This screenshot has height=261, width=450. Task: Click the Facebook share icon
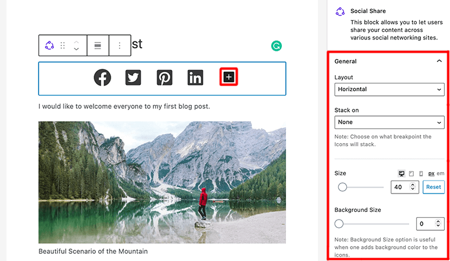[102, 78]
